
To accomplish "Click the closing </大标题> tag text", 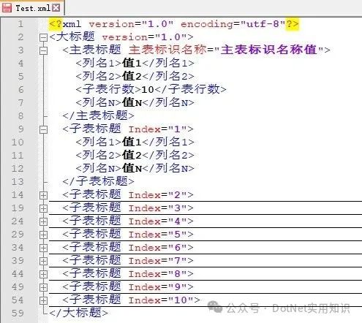I will [x=78, y=313].
